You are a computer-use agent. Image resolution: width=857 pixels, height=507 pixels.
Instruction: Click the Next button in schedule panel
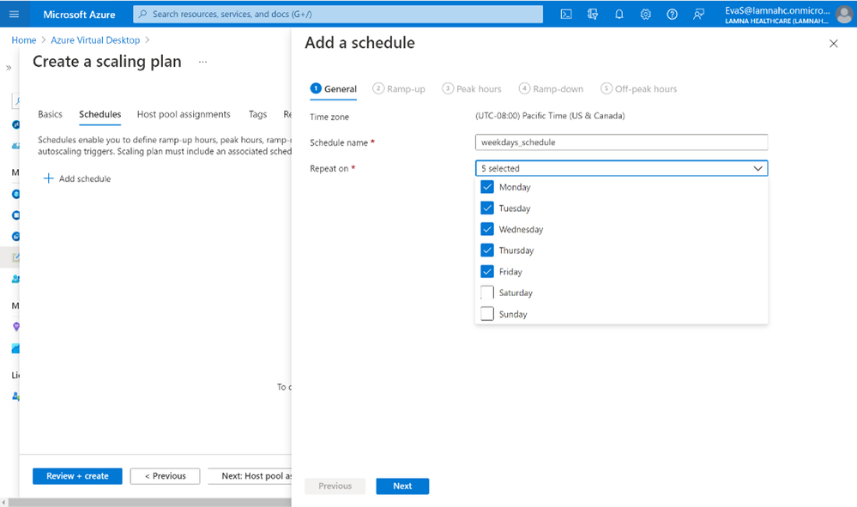(x=402, y=486)
